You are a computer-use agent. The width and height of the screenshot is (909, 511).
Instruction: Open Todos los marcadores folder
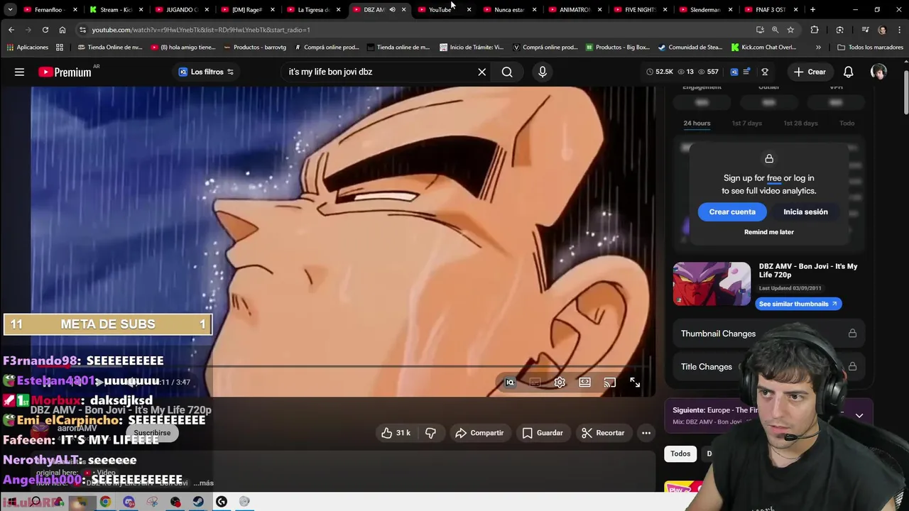870,48
